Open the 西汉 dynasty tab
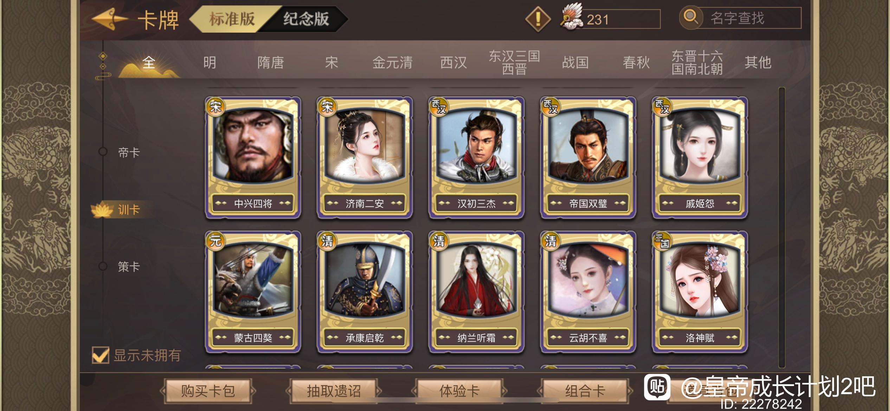Screen dimensions: 890x411 click(453, 63)
